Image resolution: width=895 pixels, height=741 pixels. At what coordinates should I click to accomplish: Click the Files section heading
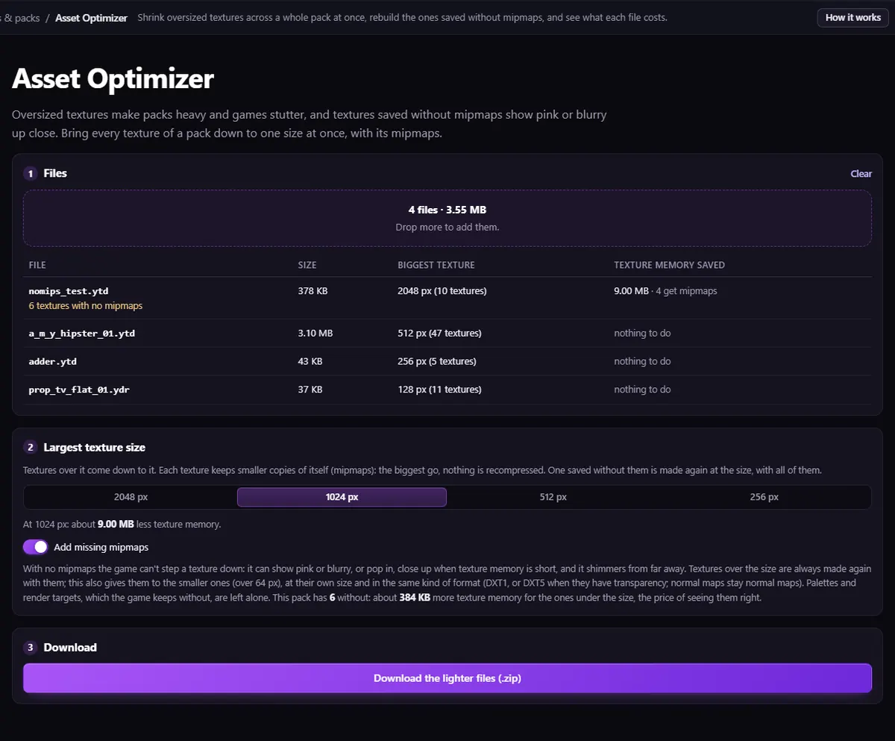tap(55, 173)
